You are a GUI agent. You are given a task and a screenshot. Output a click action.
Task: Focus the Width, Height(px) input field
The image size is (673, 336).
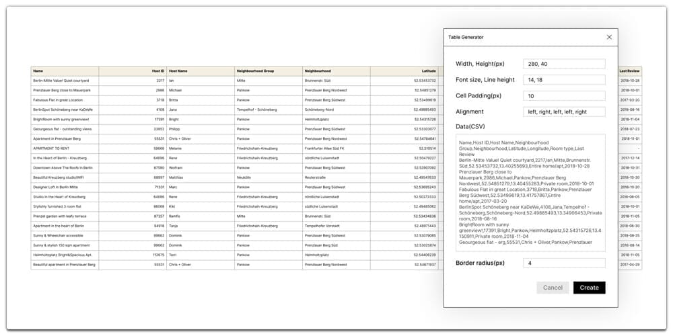(564, 64)
